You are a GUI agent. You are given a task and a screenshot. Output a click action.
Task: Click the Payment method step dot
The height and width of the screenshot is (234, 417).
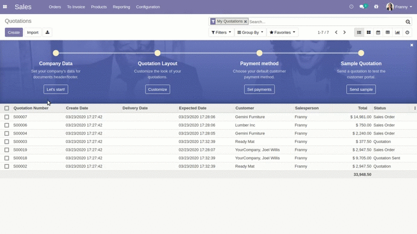[x=259, y=53]
